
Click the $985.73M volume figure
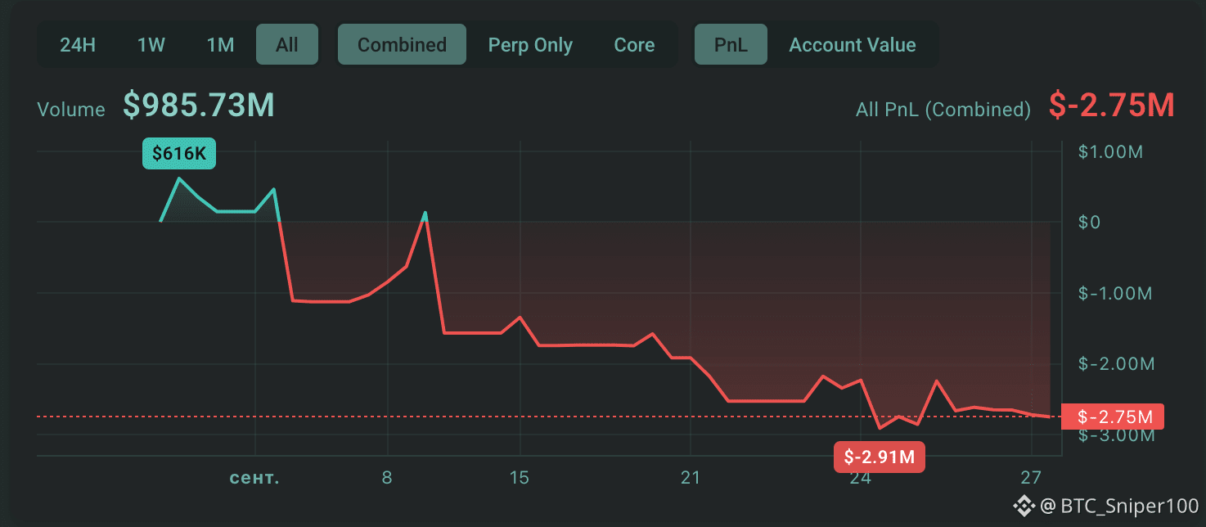(199, 106)
